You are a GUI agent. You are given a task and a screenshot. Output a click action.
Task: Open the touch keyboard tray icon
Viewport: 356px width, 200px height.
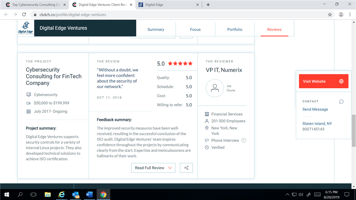coord(318,195)
